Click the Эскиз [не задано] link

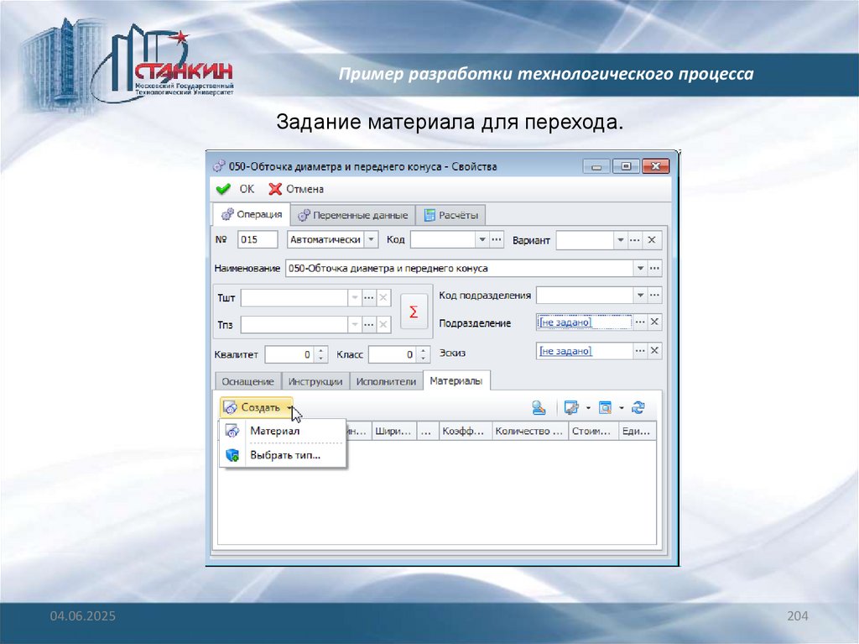pyautogui.click(x=565, y=351)
